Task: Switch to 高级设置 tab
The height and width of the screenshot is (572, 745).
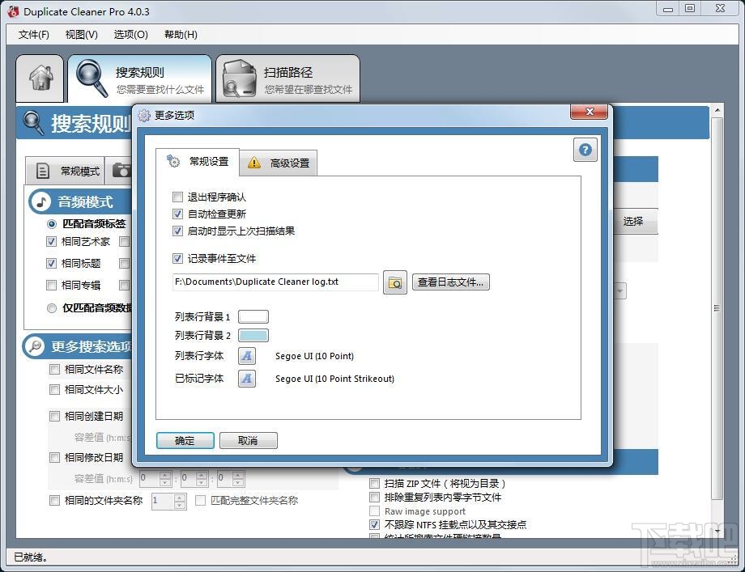Action: coord(278,163)
